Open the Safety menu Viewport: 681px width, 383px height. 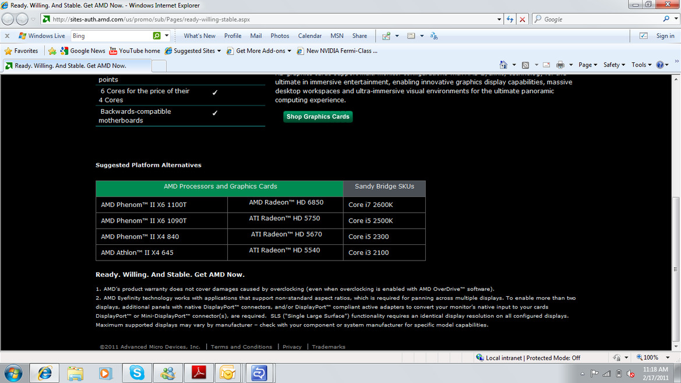coord(614,65)
